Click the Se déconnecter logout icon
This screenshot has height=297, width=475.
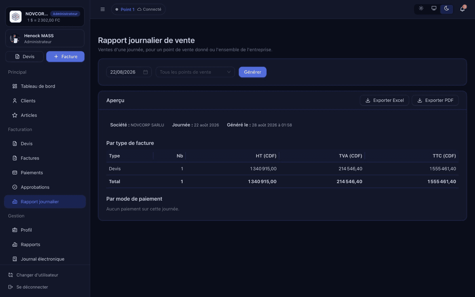(x=11, y=287)
